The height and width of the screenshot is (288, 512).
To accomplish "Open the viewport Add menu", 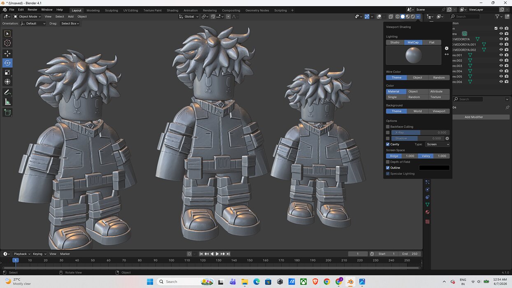I will tap(71, 16).
